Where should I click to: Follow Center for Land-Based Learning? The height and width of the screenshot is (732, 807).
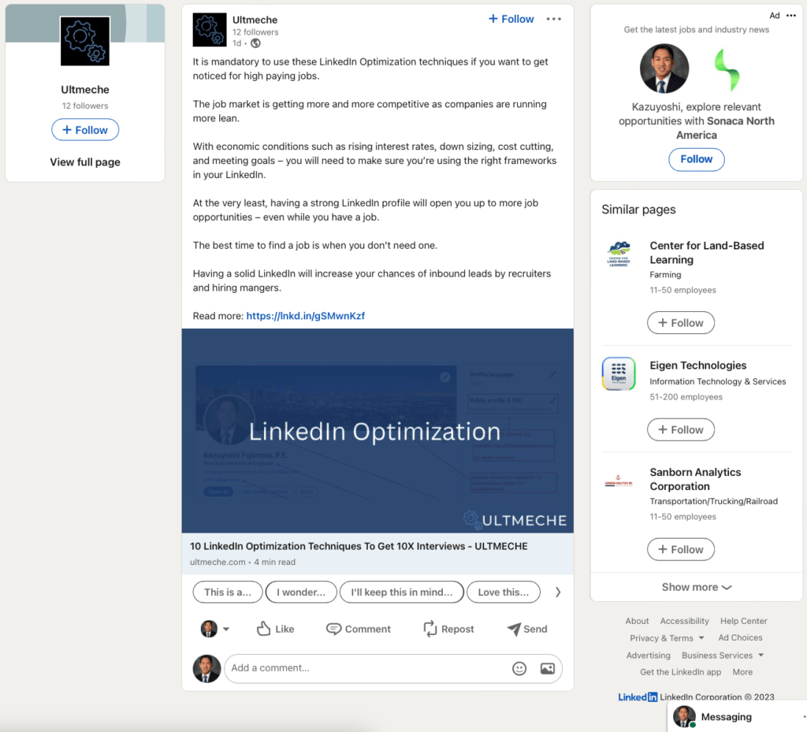pyautogui.click(x=680, y=322)
